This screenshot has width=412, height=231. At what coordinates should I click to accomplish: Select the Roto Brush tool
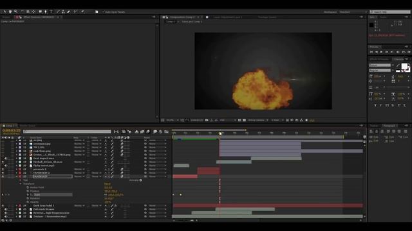pos(75,12)
